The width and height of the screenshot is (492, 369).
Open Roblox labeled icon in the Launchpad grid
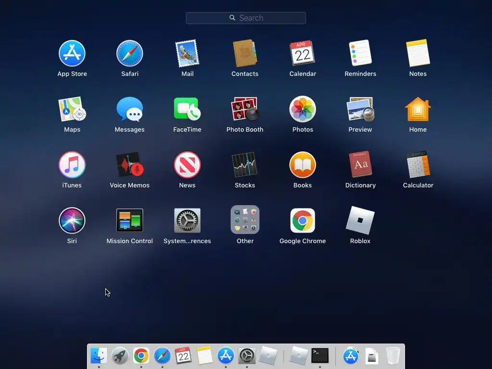[360, 220]
